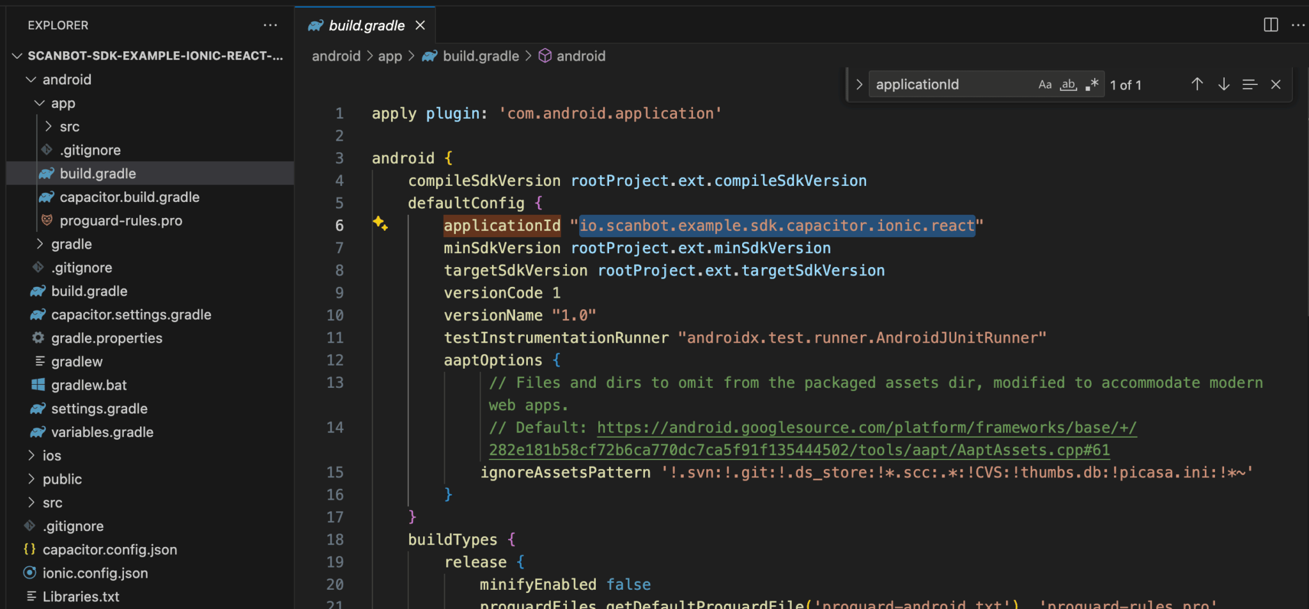
Task: Expand the src folder
Action: coord(68,126)
